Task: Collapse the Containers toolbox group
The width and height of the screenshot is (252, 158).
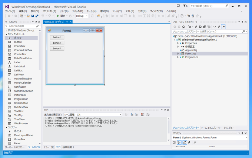Action: (x=6, y=127)
